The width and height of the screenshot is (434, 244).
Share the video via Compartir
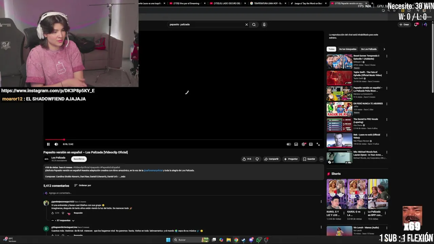[x=271, y=159]
